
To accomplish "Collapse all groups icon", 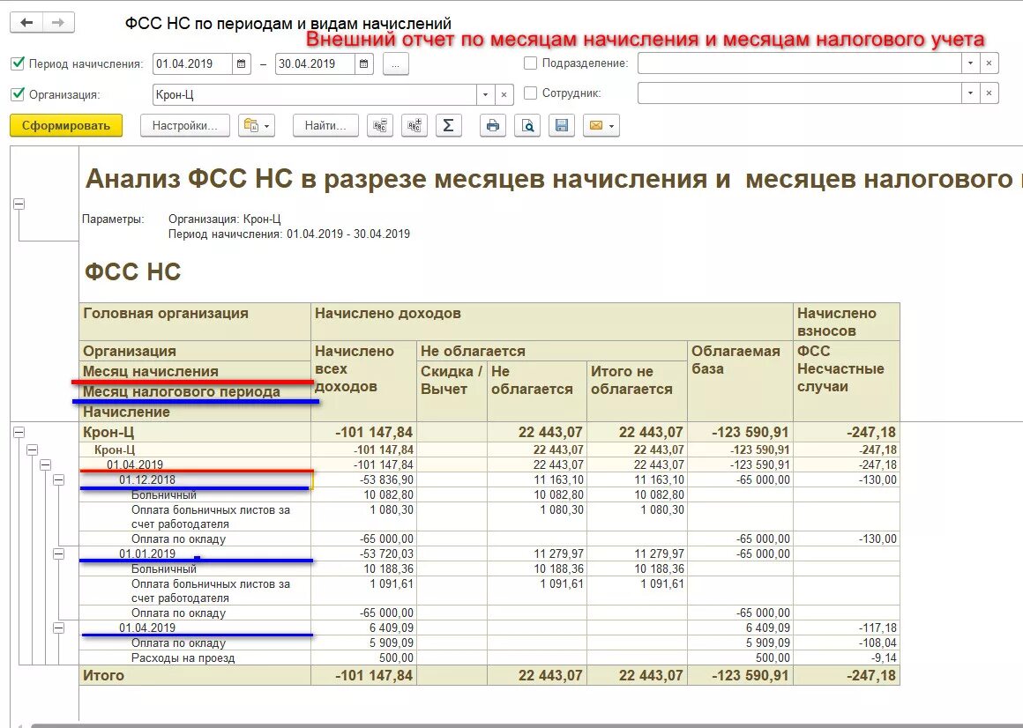I will tap(380, 126).
